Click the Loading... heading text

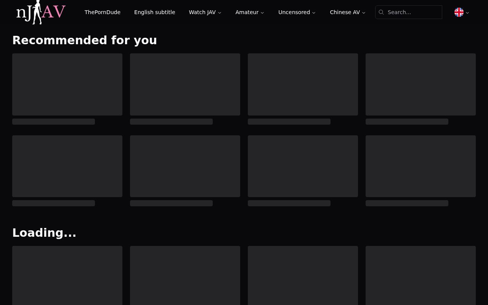tap(44, 233)
